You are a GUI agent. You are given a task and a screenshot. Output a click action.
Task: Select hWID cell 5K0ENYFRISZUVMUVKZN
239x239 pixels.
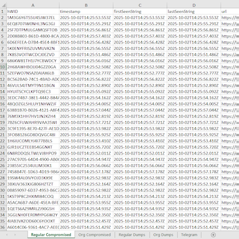pyautogui.click(x=33, y=49)
